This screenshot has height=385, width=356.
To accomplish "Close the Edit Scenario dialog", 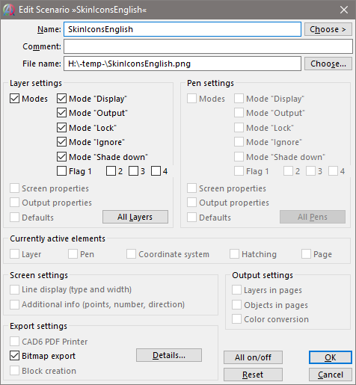I will coord(344,10).
